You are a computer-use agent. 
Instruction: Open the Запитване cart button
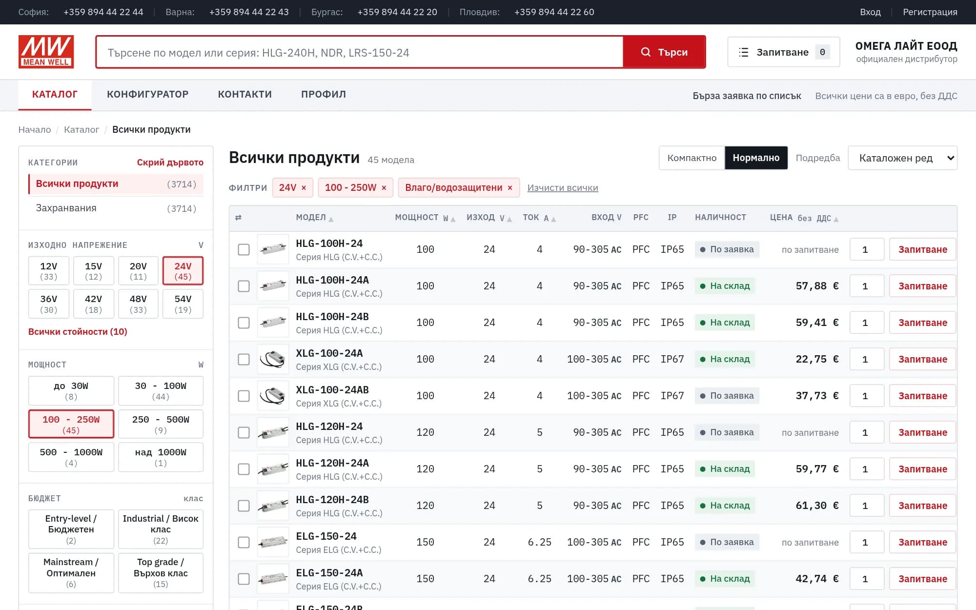(x=783, y=52)
